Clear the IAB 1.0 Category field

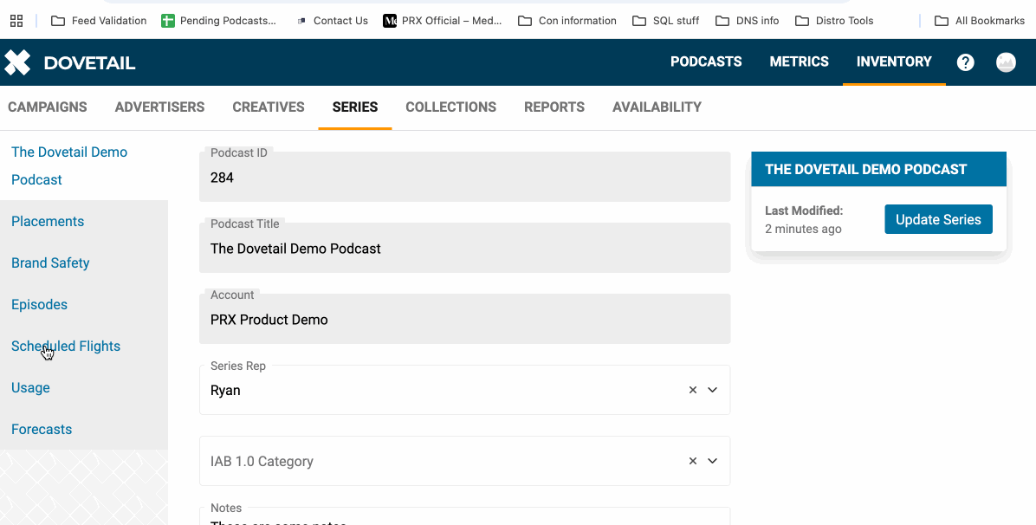(692, 461)
